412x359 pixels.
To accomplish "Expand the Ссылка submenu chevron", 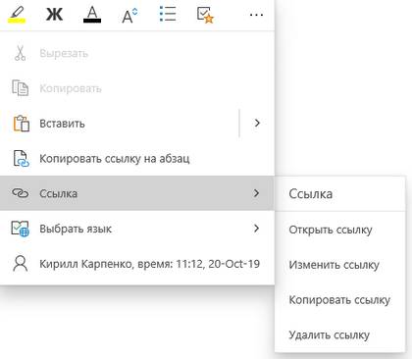I will 256,193.
